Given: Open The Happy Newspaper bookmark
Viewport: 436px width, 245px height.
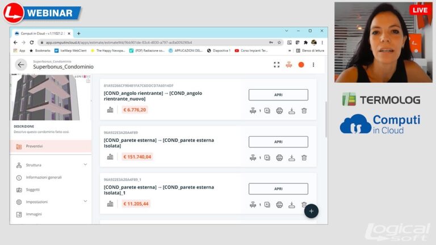Looking at the screenshot, I should point(108,50).
